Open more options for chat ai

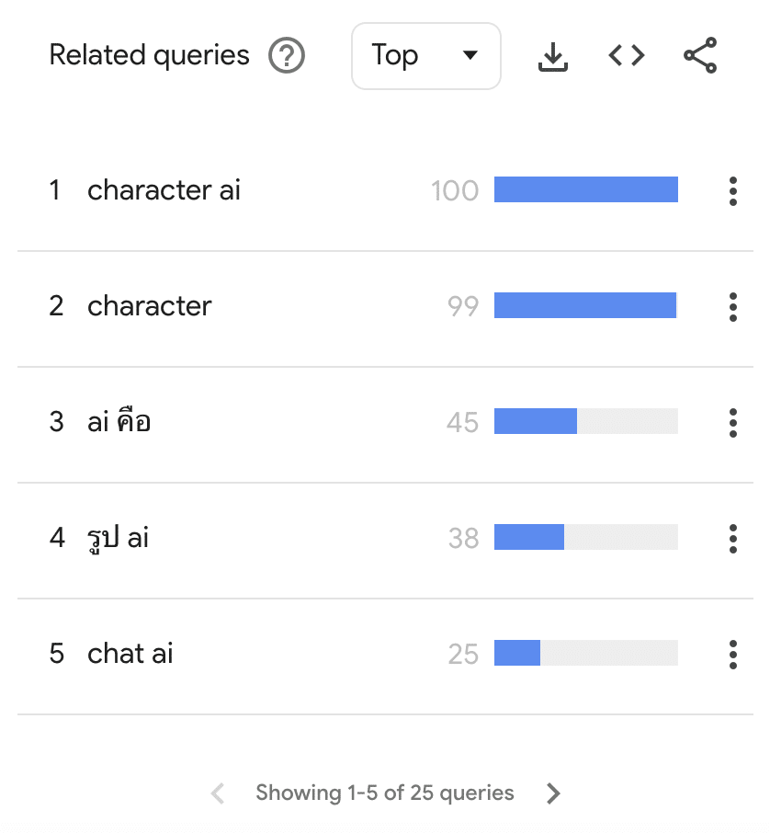tap(733, 654)
